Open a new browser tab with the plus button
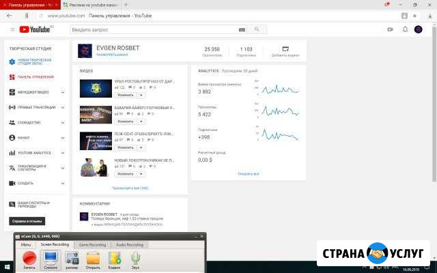The image size is (437, 273). pyautogui.click(x=126, y=5)
